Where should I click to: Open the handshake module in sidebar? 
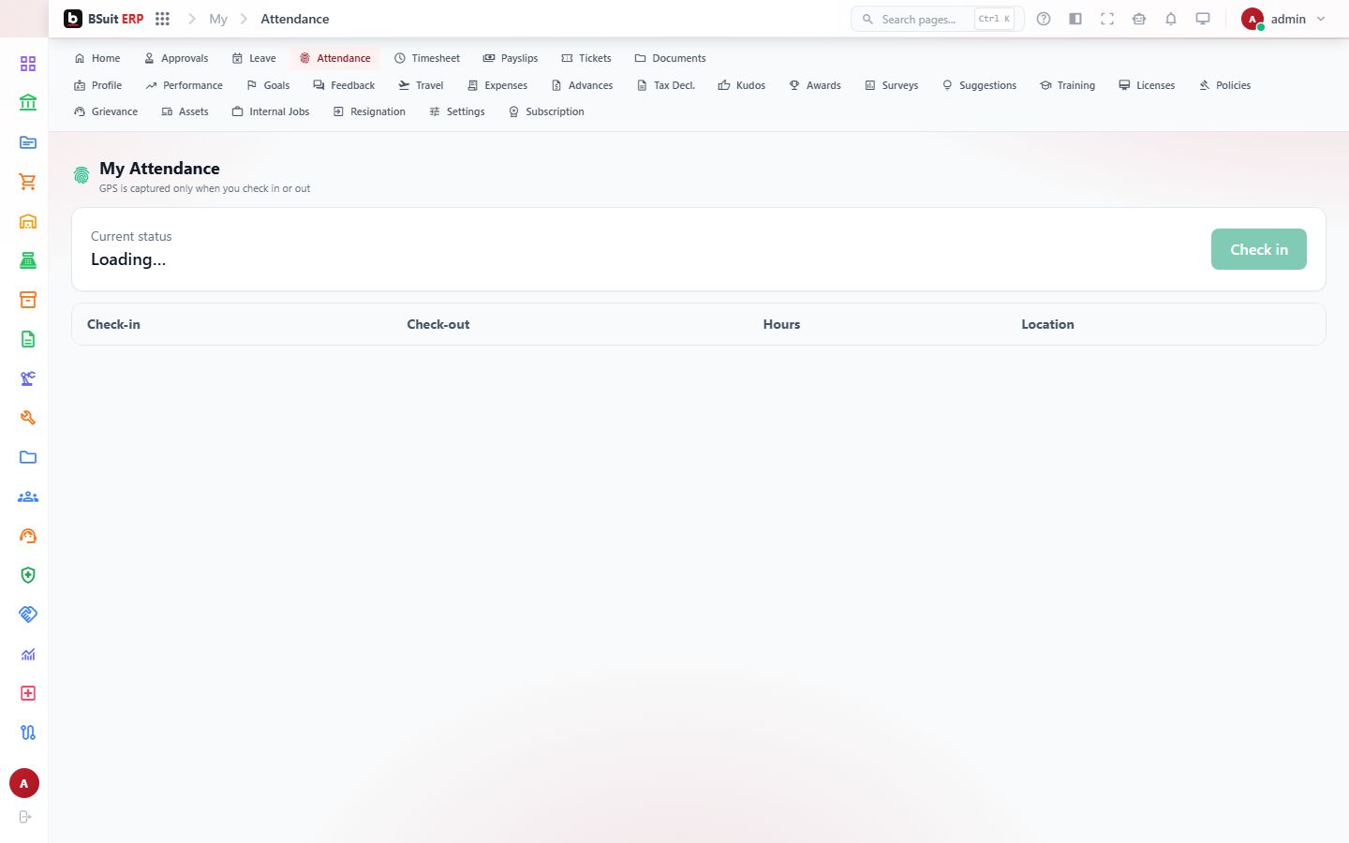(x=28, y=614)
